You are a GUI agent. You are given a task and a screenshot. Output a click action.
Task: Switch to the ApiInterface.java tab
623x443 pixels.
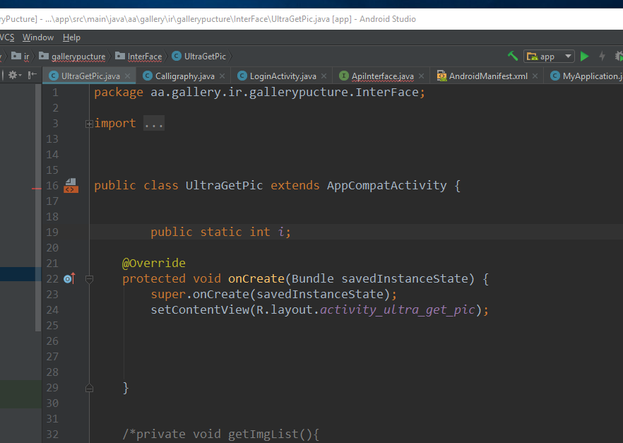tap(382, 76)
